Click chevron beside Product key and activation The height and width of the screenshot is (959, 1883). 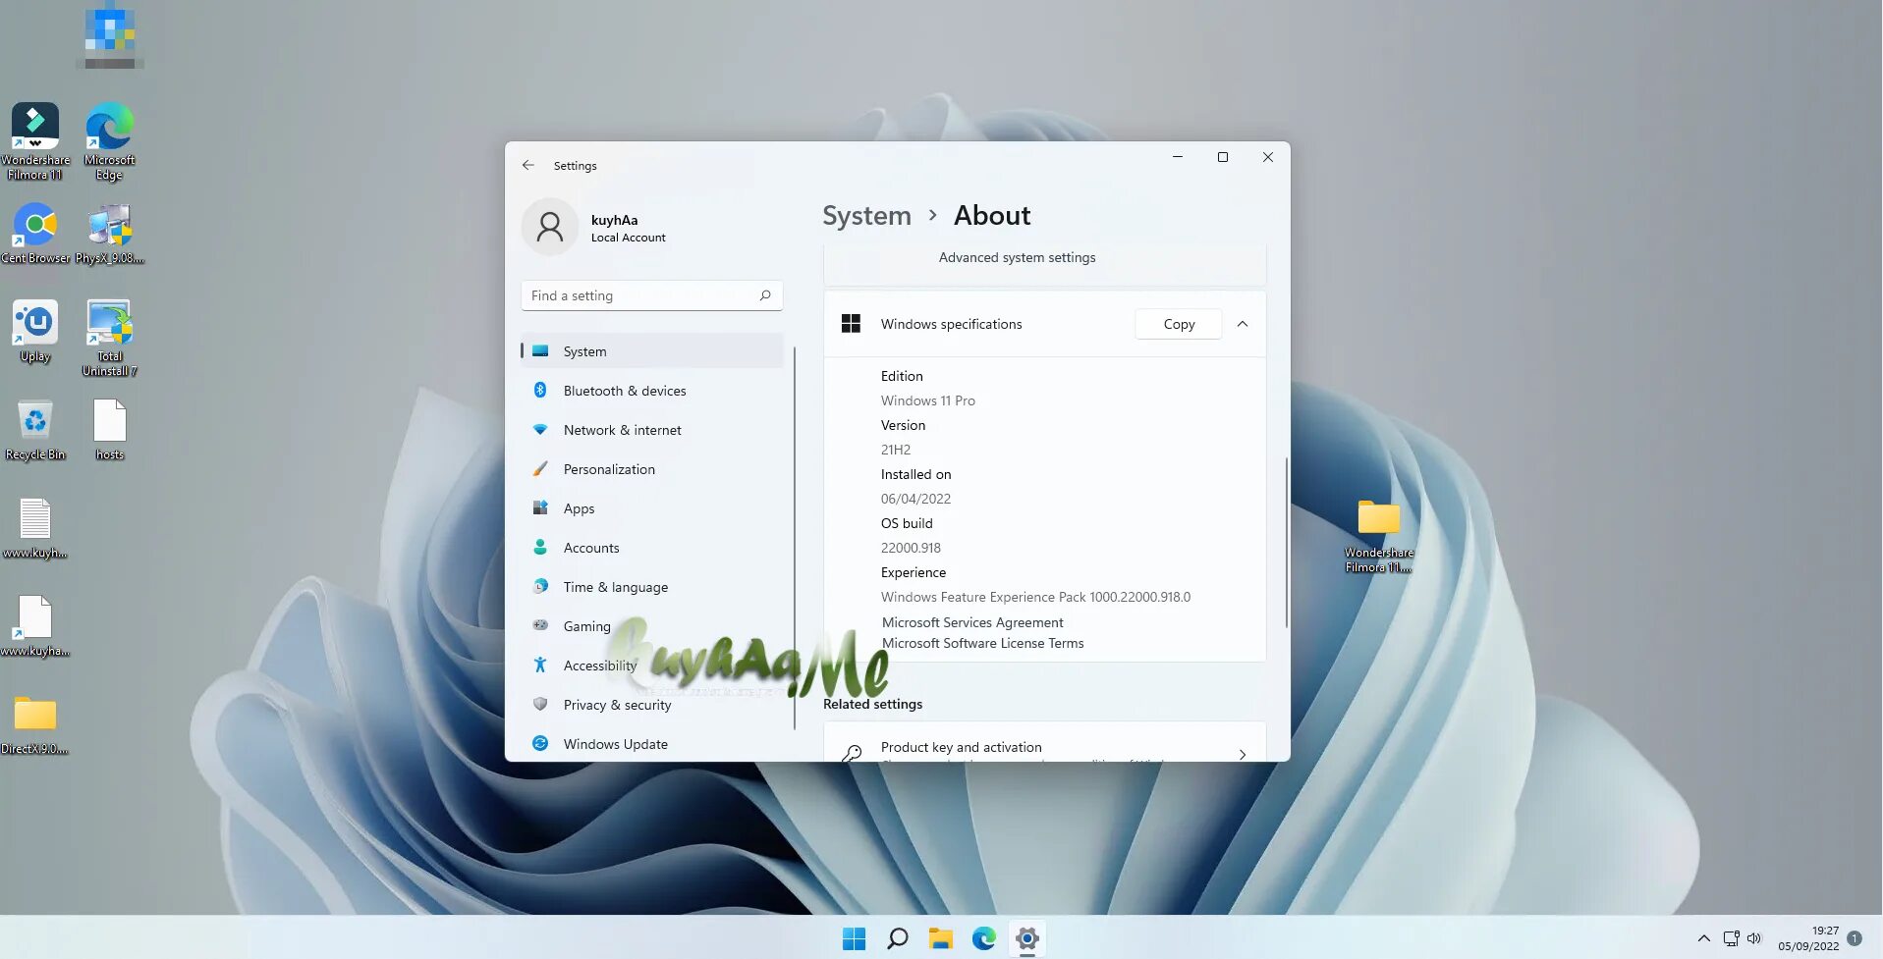(1243, 754)
